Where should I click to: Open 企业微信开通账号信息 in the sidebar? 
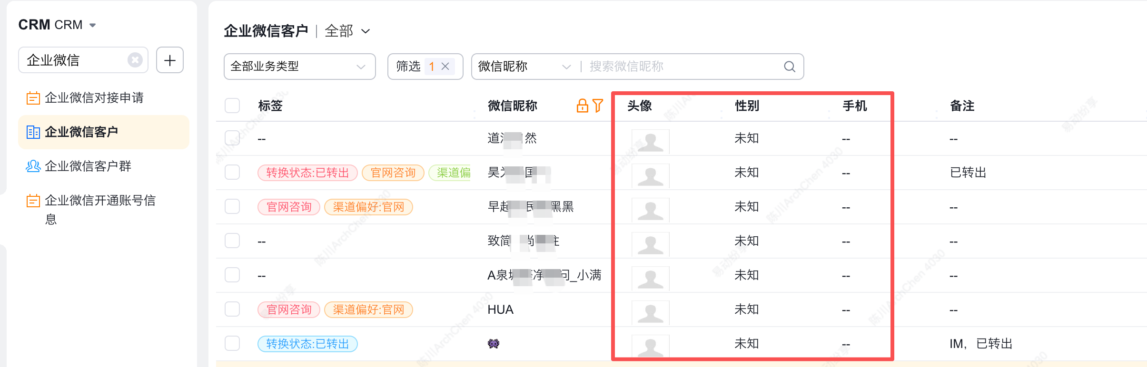pyautogui.click(x=100, y=201)
